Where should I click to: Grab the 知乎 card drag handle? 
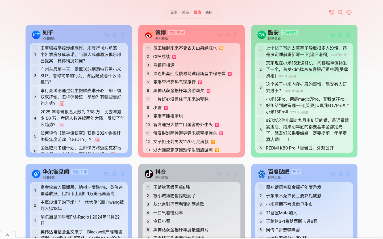(123, 35)
